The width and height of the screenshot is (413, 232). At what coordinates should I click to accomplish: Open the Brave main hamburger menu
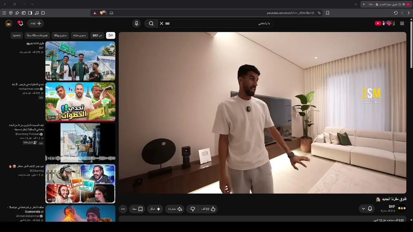tap(4, 13)
